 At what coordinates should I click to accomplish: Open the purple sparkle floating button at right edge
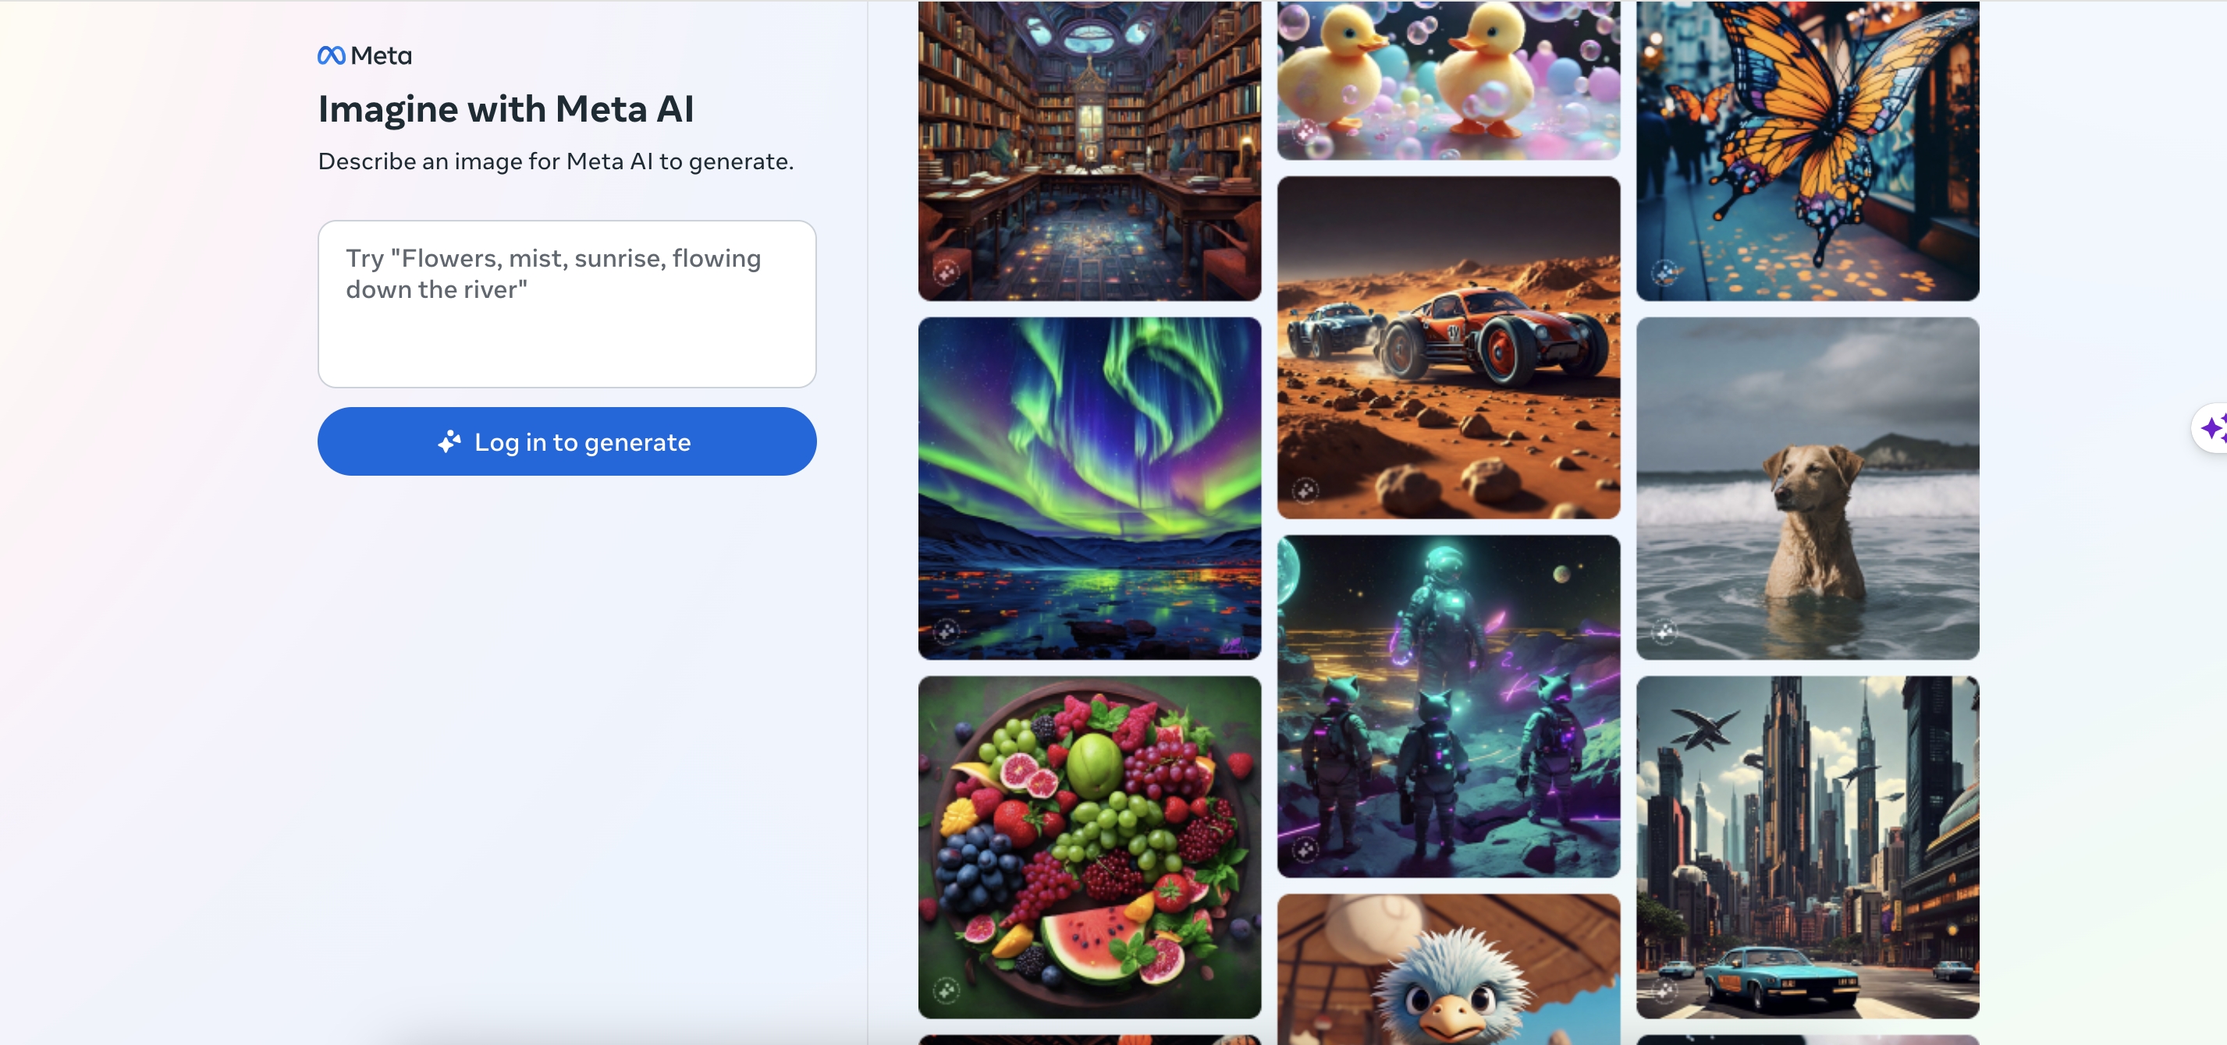[x=2211, y=428]
